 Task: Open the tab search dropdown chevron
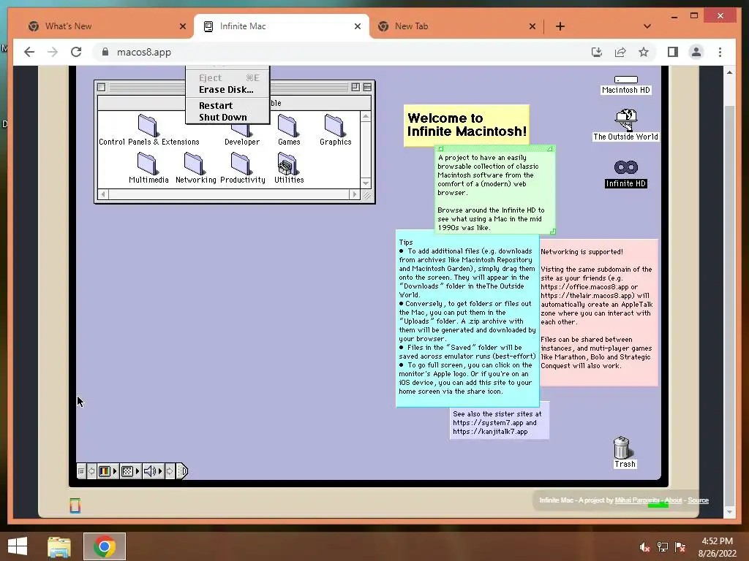647,26
